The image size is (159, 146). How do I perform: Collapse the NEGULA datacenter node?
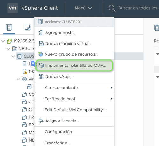point(8,49)
